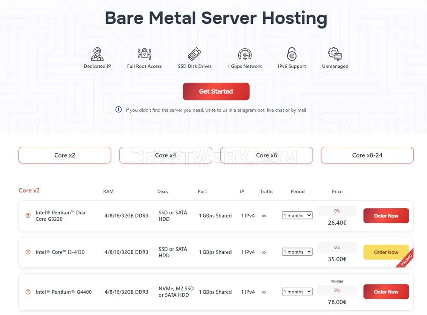Click the Dedicated IP label
Viewport: 427px width, 315px height.
point(97,66)
